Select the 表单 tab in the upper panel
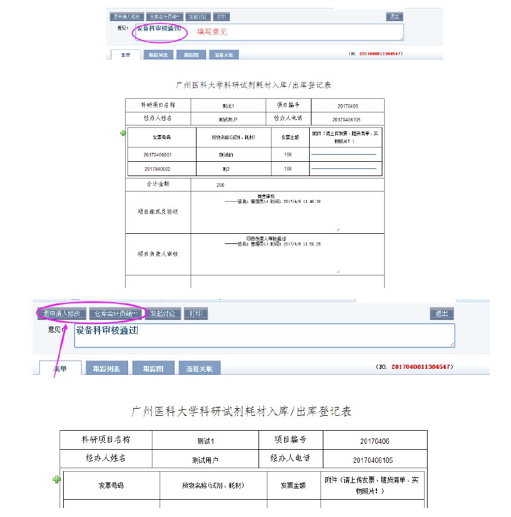Viewport: 511px width, 517px height. pyautogui.click(x=126, y=55)
